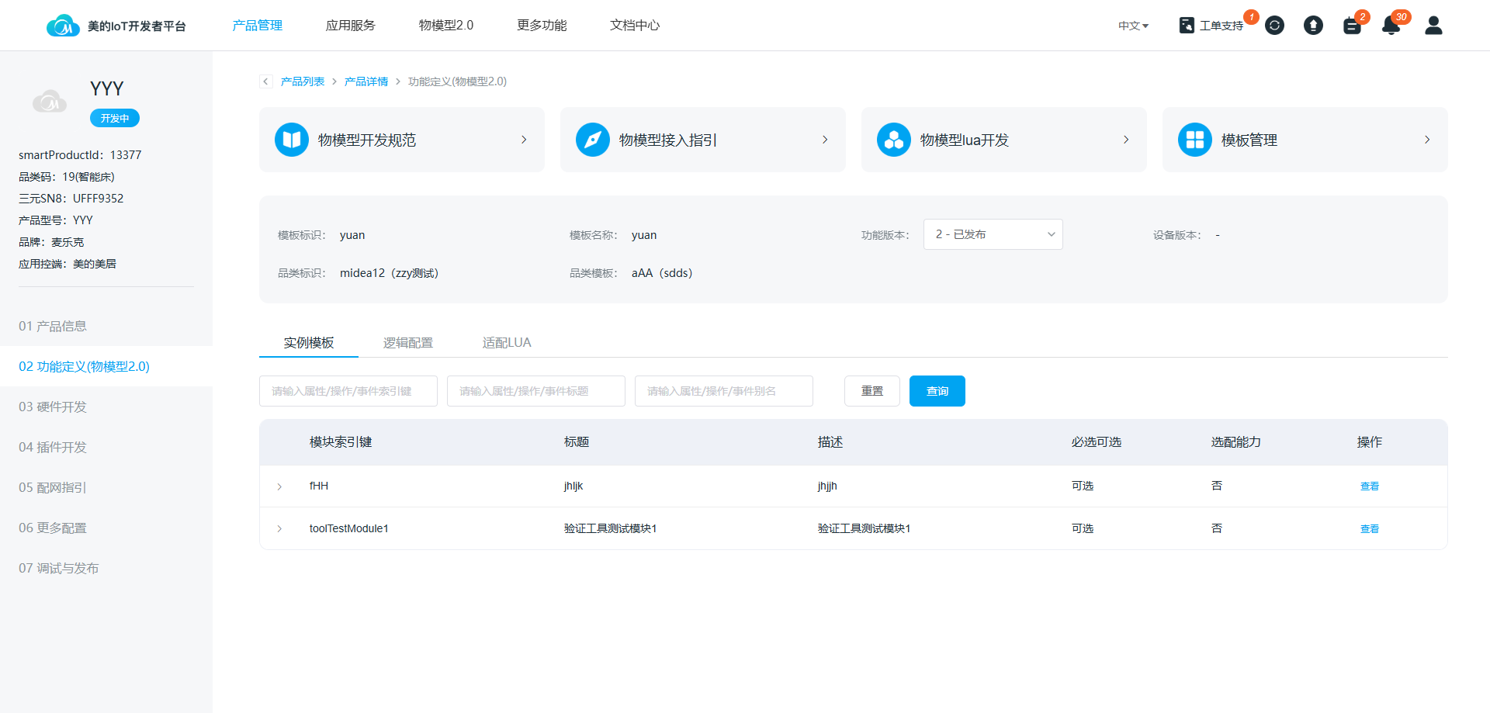Click the upload arrow icon in header
The height and width of the screenshot is (713, 1490).
point(1313,26)
